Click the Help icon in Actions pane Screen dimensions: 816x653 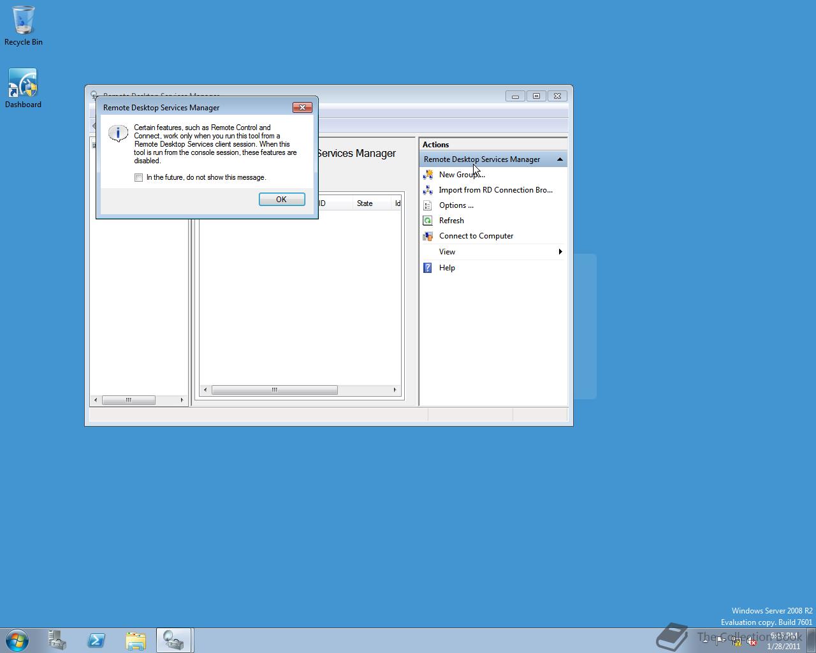428,268
